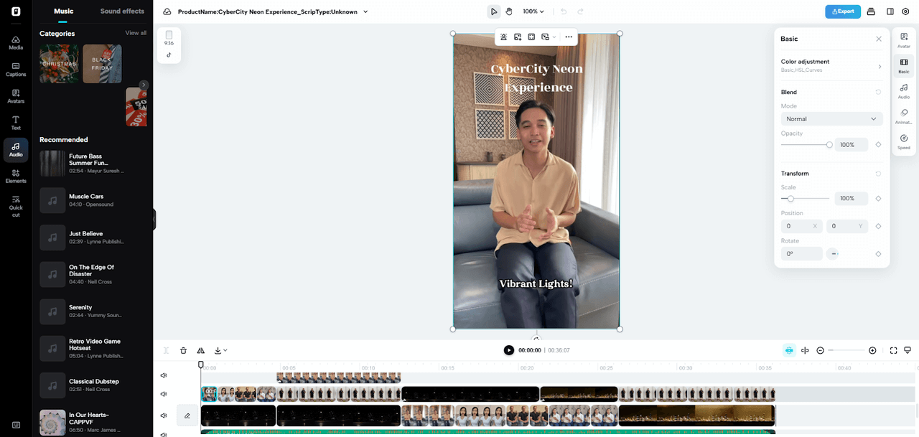This screenshot has height=437, width=919.
Task: Open the Blend Mode Normal dropdown
Action: click(831, 119)
